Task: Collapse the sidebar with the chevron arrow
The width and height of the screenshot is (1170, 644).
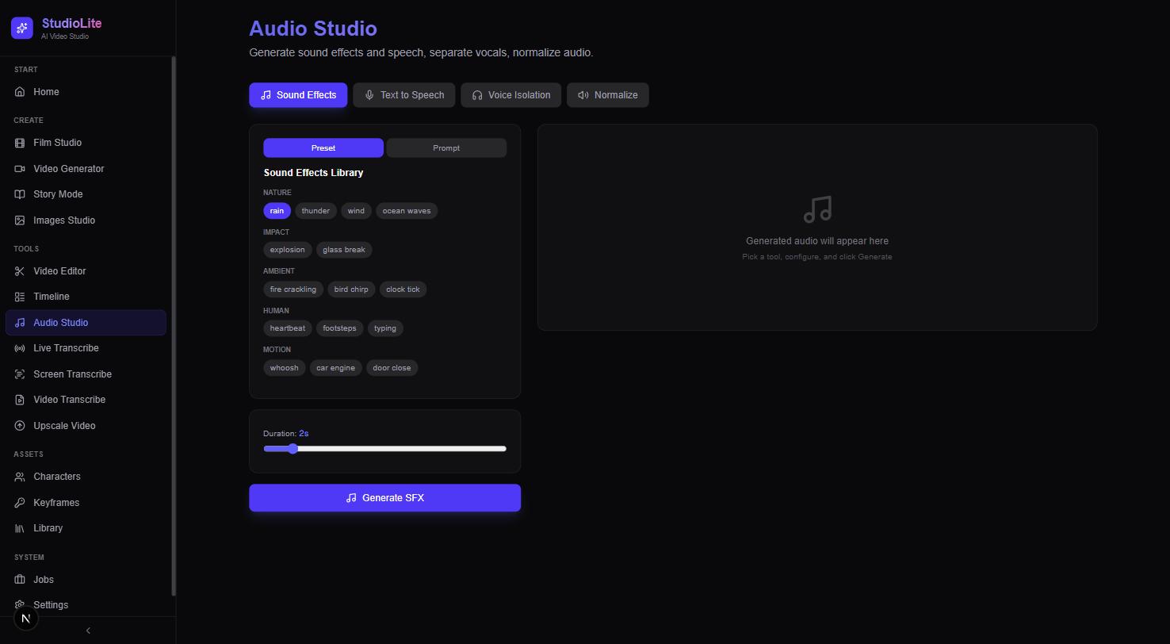Action: click(88, 631)
